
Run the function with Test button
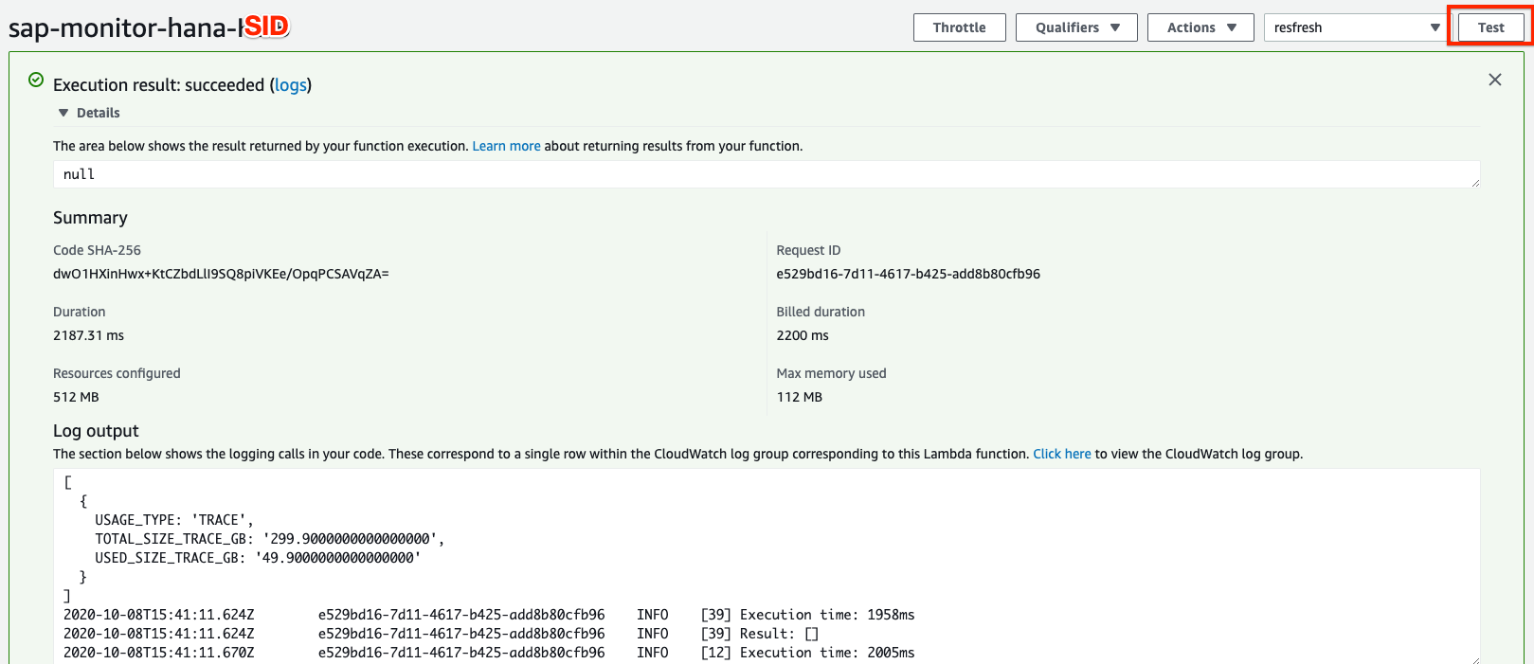1490,27
